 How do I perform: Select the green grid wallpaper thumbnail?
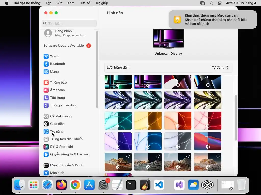(x=118, y=82)
